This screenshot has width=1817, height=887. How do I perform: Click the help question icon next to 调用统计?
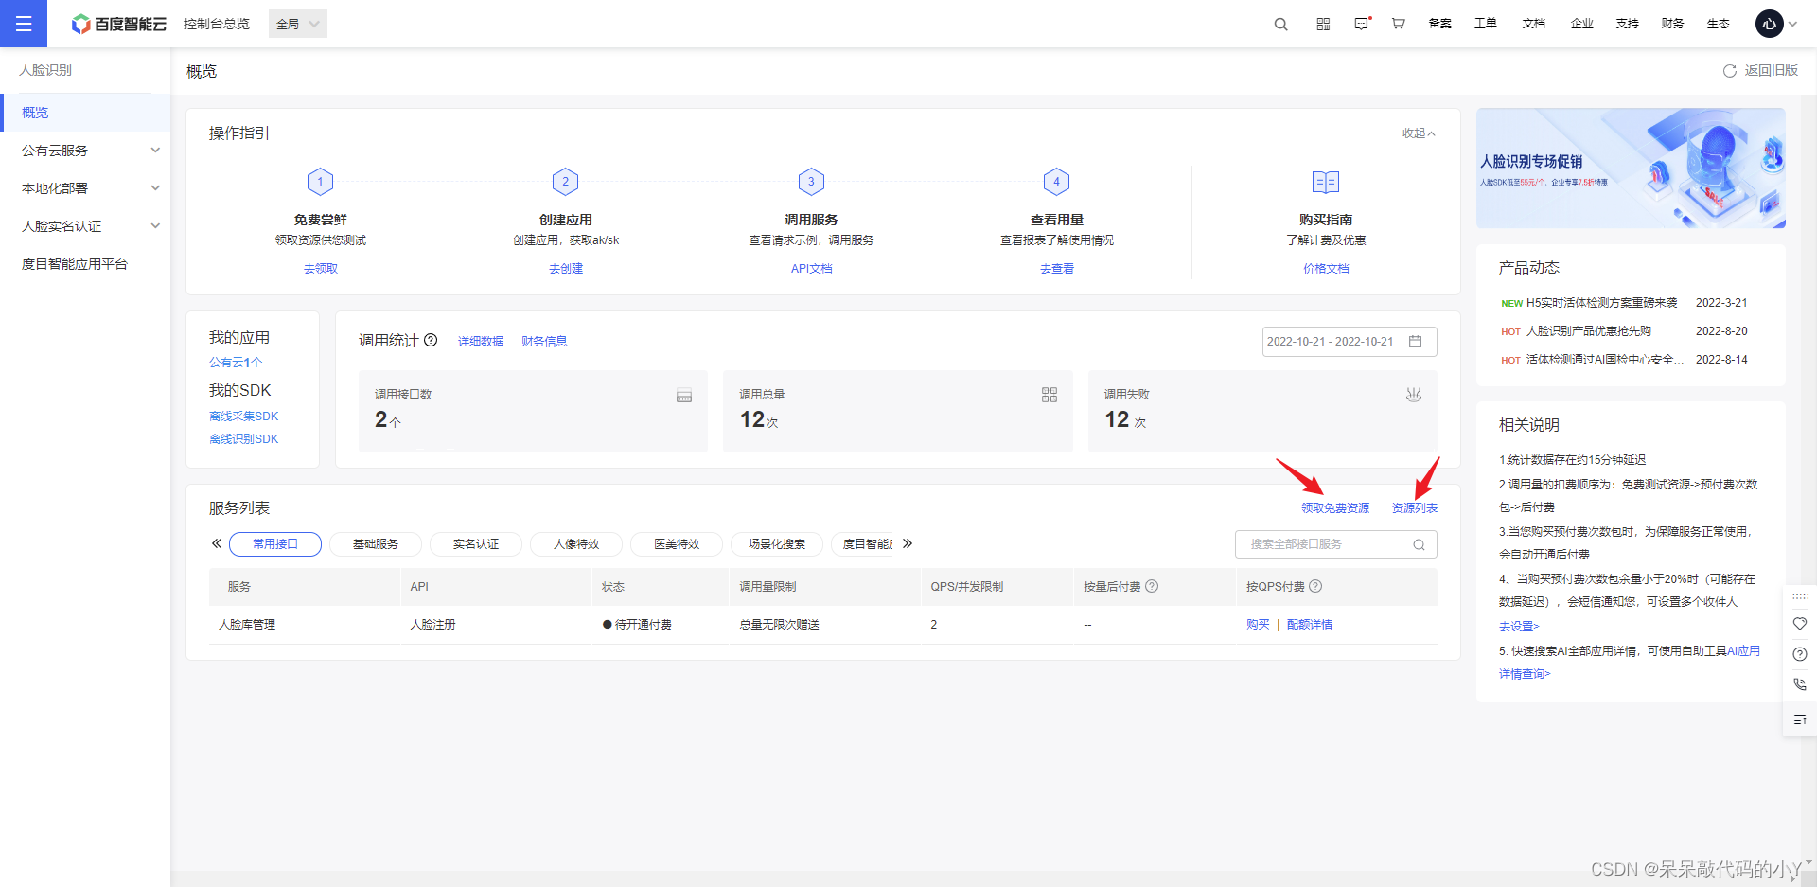(x=431, y=340)
